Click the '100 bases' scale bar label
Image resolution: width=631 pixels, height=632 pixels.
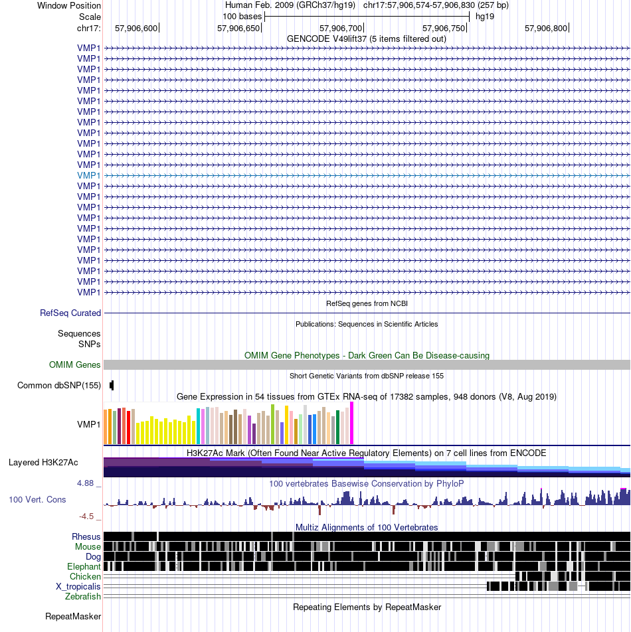(x=242, y=17)
